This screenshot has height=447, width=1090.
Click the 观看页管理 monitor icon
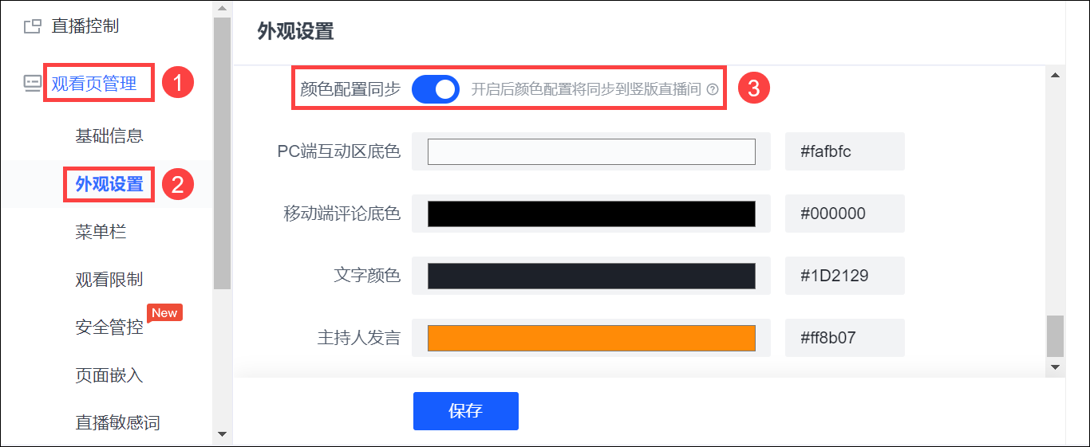tap(32, 83)
